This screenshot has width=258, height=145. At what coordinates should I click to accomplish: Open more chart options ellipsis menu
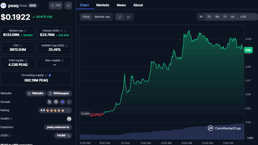254,17
